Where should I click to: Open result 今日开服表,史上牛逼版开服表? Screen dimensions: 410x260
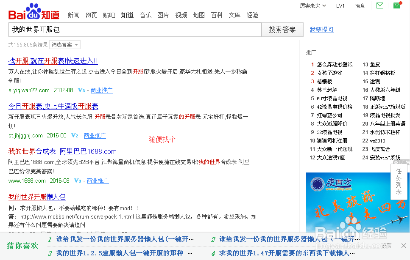click(x=53, y=106)
